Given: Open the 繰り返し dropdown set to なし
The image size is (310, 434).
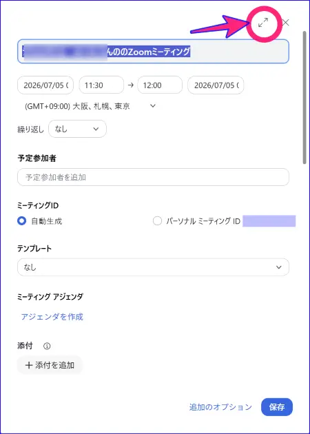Looking at the screenshot, I should [x=77, y=129].
